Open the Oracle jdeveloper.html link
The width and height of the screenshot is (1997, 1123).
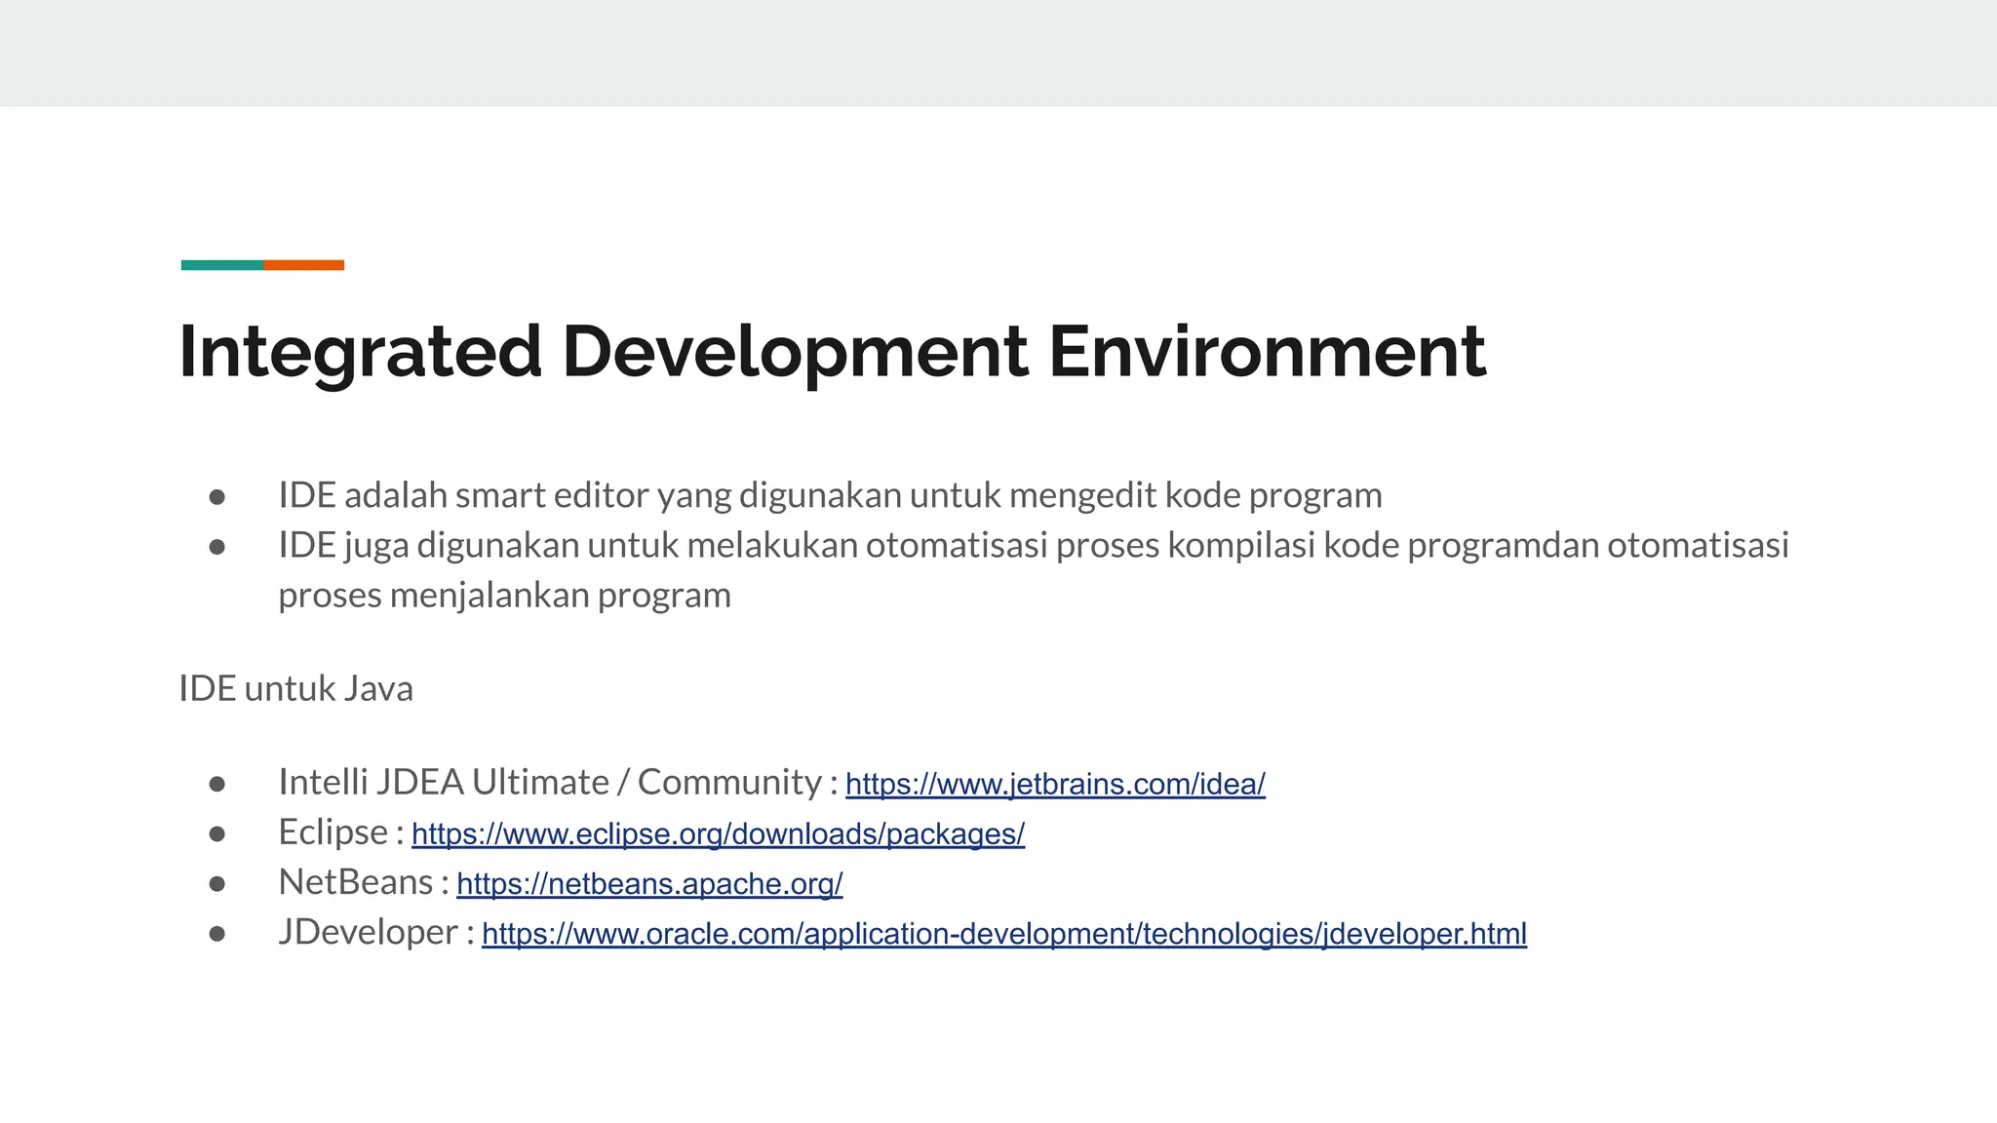[x=1004, y=934]
